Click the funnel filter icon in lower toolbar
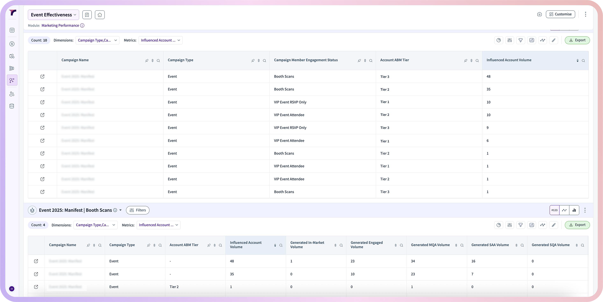Image resolution: width=603 pixels, height=302 pixels. 521,225
